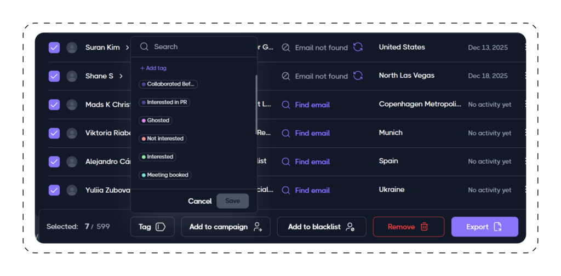Select the Meeting booked tag
Viewport: 561px width, 276px height.
click(x=165, y=175)
